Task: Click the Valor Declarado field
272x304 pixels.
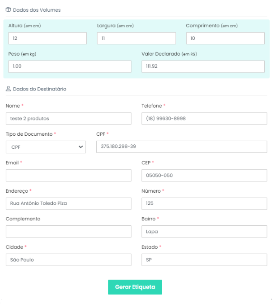Action: 203,66
